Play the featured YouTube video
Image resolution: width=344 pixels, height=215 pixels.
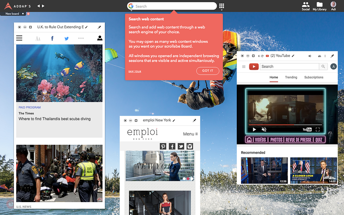click(x=254, y=130)
